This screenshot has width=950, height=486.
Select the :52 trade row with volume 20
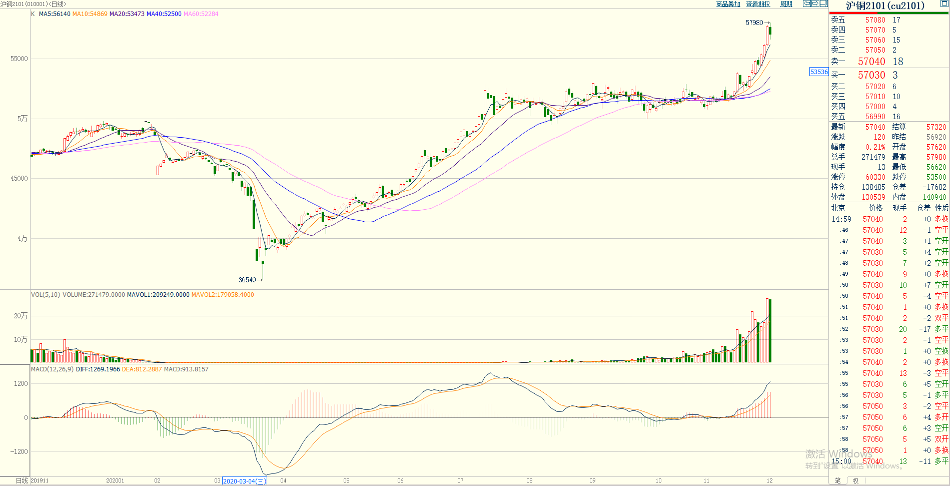pos(889,329)
